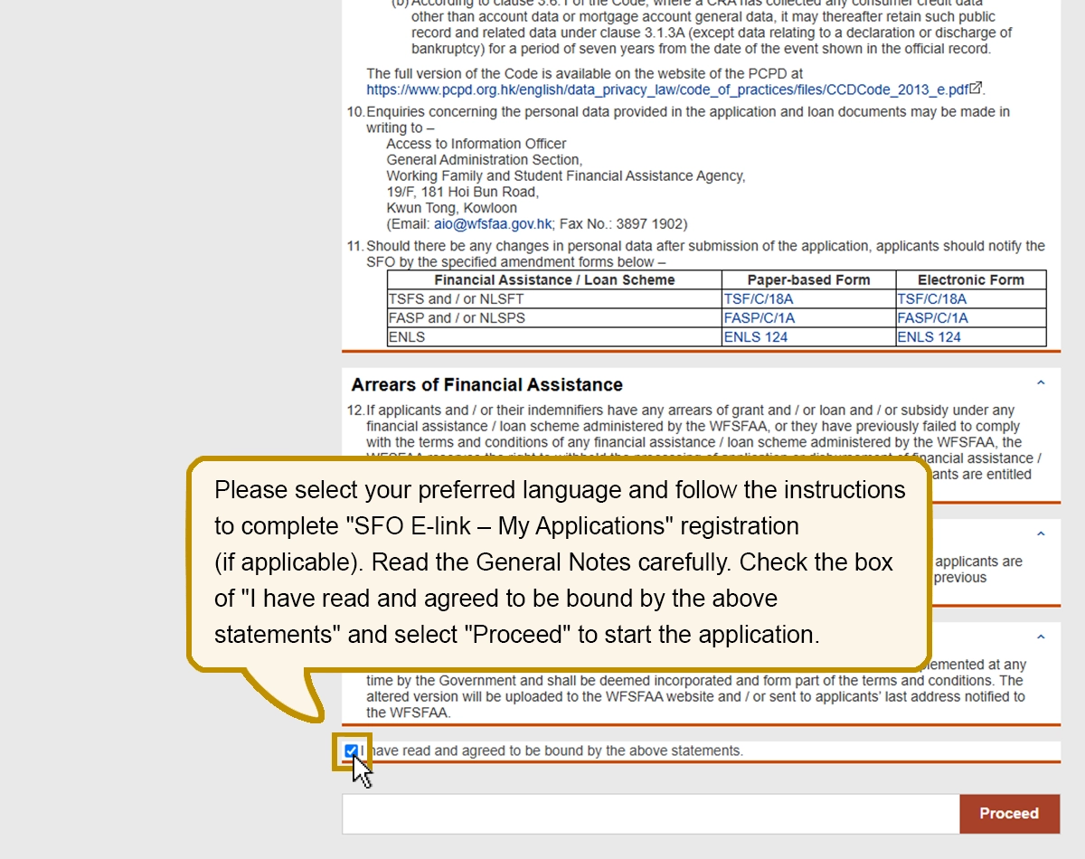The width and height of the screenshot is (1085, 859).
Task: Open the PCPD CCDCode_2013_e.pdf link
Action: tap(667, 90)
